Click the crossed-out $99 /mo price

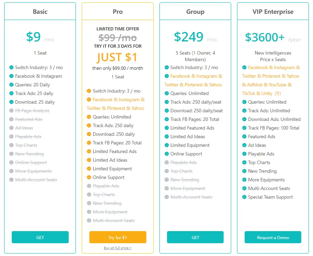[118, 37]
